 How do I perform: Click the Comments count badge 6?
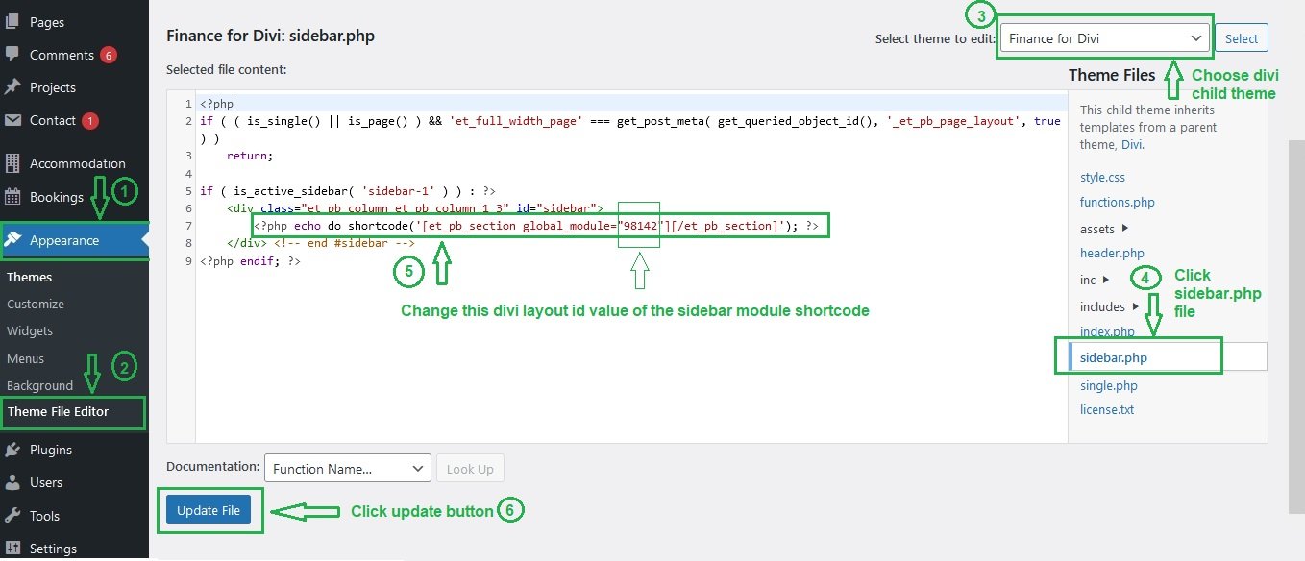(109, 55)
